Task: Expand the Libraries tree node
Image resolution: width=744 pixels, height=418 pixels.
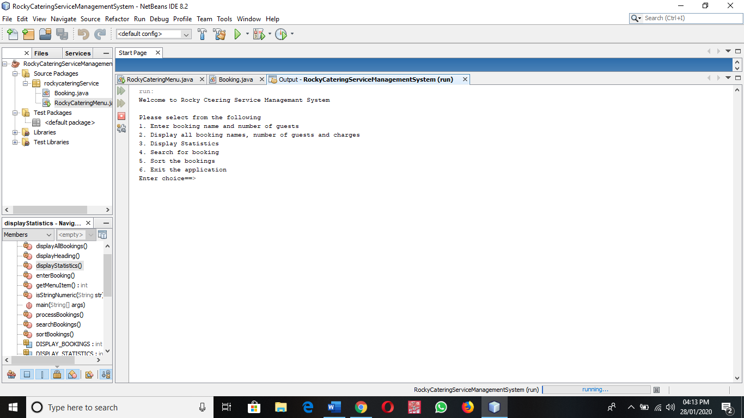Action: tap(15, 132)
